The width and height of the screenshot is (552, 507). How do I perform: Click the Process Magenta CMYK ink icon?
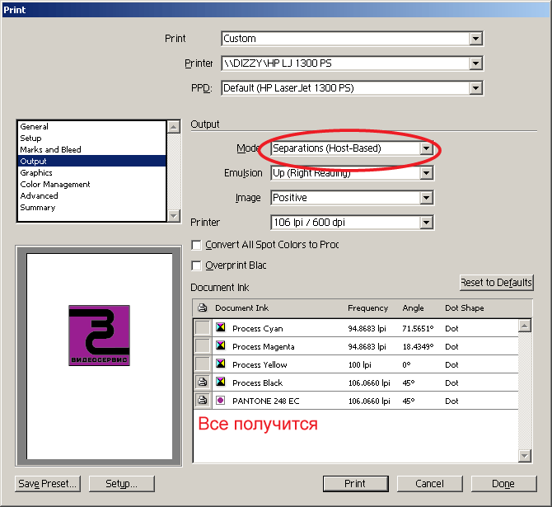click(221, 345)
